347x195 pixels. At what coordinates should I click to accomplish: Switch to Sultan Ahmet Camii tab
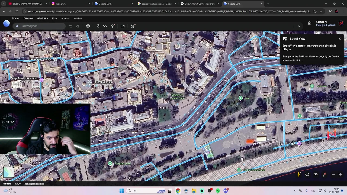[200, 4]
